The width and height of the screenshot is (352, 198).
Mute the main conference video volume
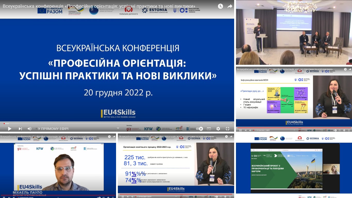point(29,129)
